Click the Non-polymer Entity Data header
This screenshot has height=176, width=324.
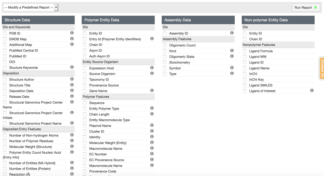pyautogui.click(x=278, y=20)
